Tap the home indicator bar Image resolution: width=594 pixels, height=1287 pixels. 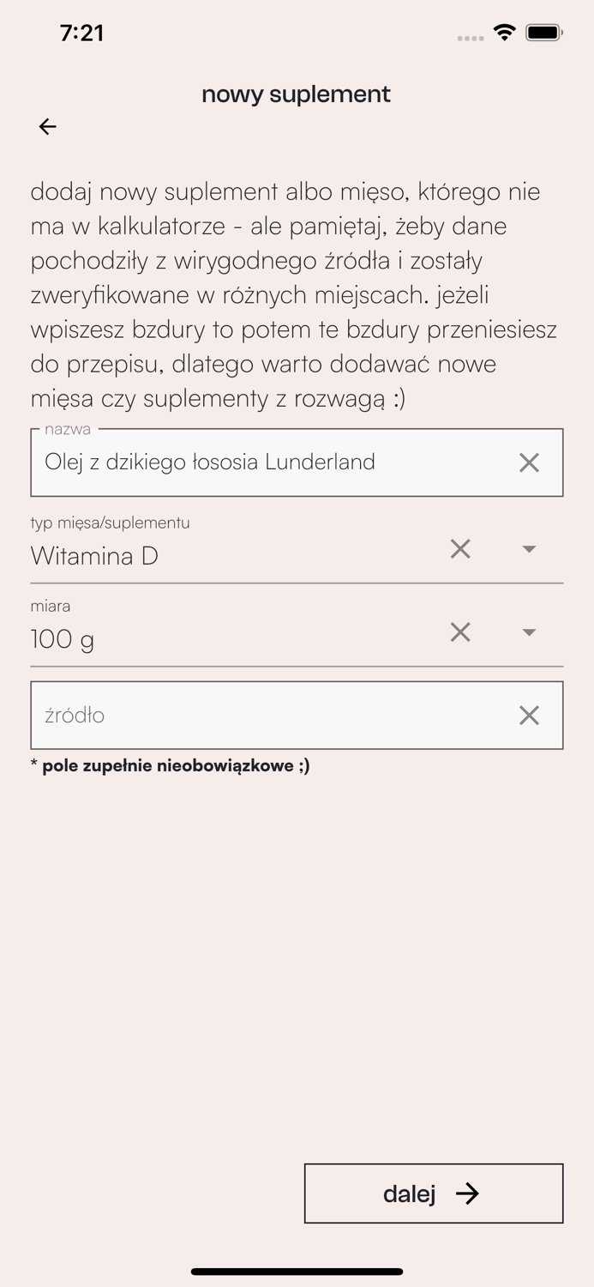[297, 1272]
